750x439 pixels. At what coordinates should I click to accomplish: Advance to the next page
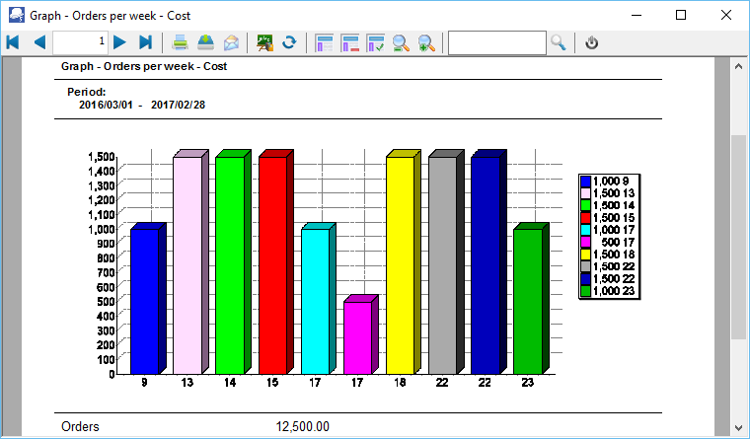(119, 42)
